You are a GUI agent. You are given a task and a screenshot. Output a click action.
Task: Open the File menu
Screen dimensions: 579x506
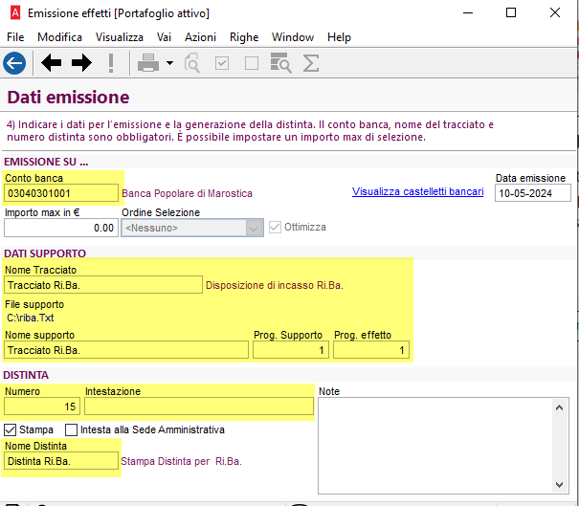pyautogui.click(x=15, y=37)
